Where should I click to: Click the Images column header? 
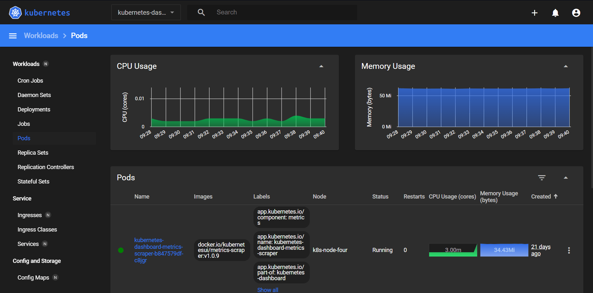pyautogui.click(x=203, y=197)
